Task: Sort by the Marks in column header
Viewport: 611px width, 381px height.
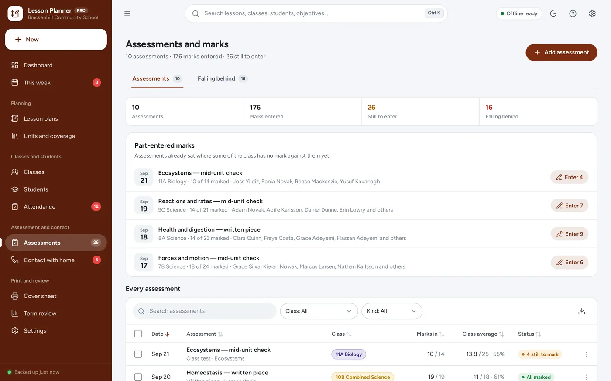Action: [430, 334]
